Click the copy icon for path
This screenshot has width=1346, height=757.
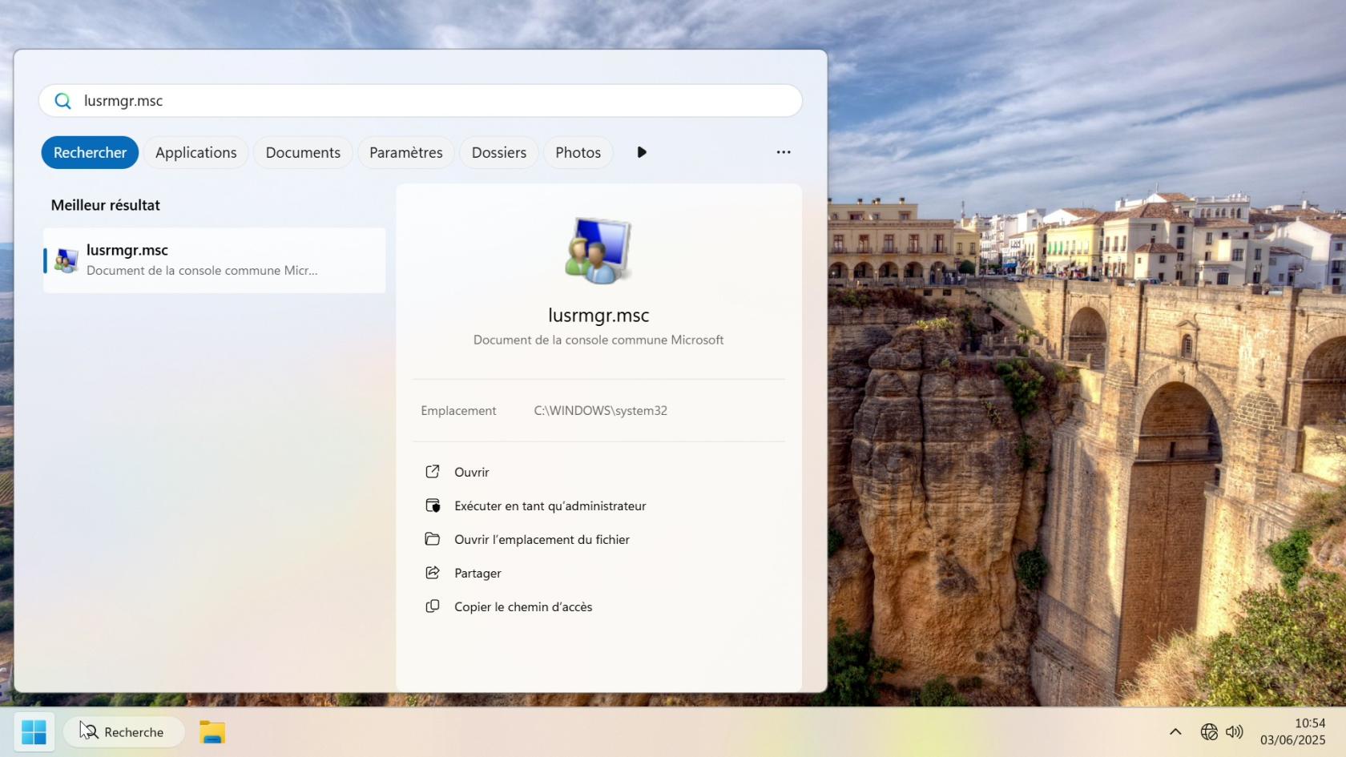(433, 606)
